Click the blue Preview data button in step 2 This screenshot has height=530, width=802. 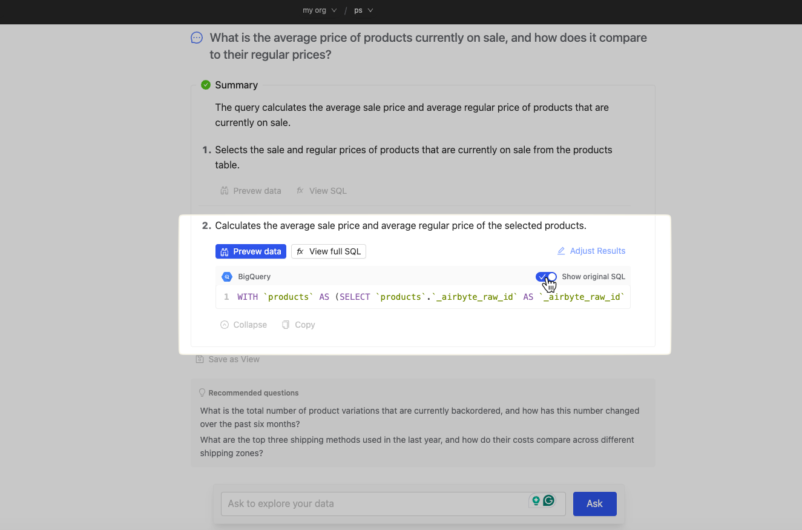251,251
